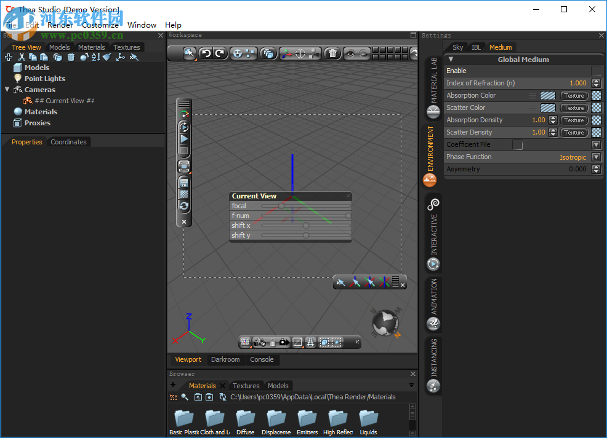Switch to the Darkroom tab

point(225,359)
